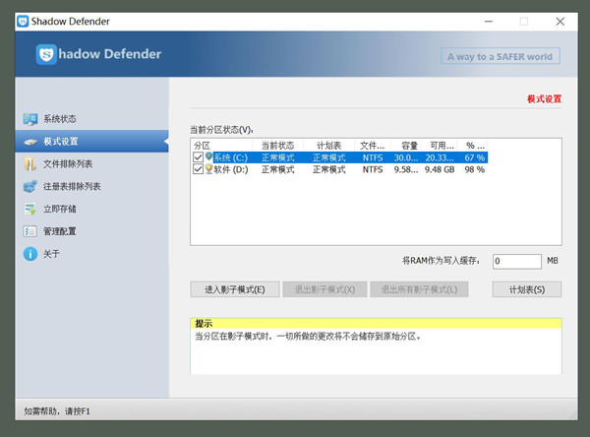Viewport: 590px width, 437px height.
Task: Click the 管理配置 checklist icon
Action: click(x=30, y=231)
